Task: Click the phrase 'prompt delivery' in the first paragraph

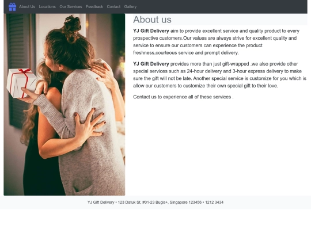Action: pos(221,53)
